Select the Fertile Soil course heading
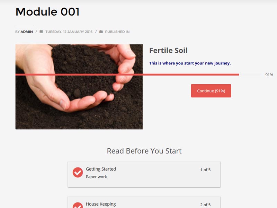Viewport: 277px width, 208px height. (x=168, y=50)
